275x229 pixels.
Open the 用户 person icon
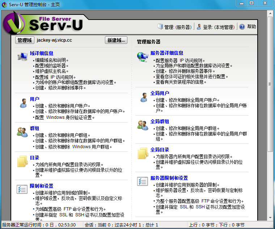coord(23,103)
